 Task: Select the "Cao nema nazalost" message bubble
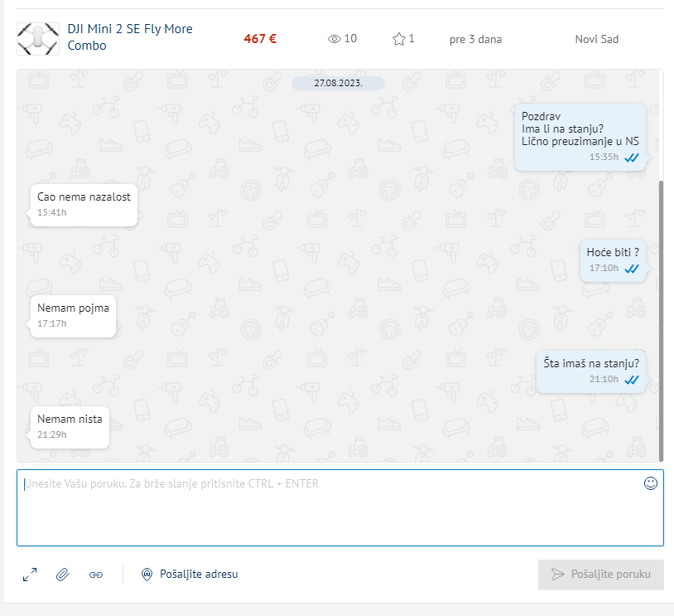coord(84,204)
